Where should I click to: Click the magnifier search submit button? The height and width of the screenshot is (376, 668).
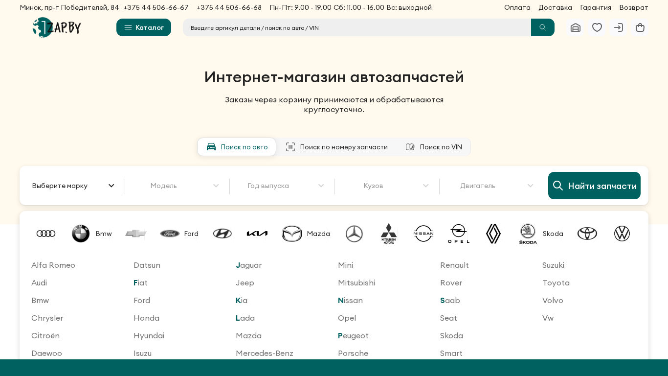543,27
